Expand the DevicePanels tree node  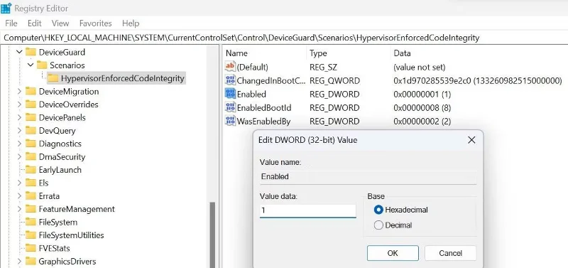(19, 117)
